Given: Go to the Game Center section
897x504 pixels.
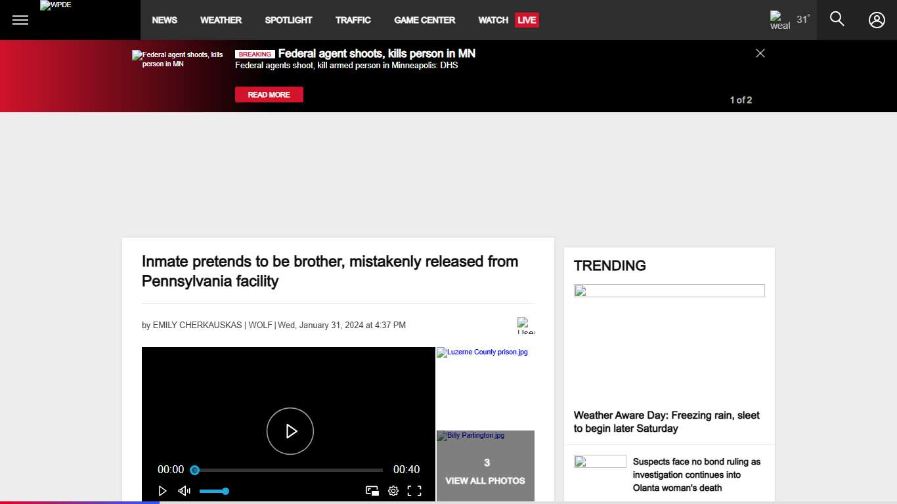Looking at the screenshot, I should (x=424, y=20).
